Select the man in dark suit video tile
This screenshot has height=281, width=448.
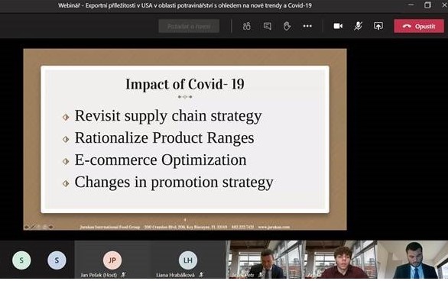265,260
